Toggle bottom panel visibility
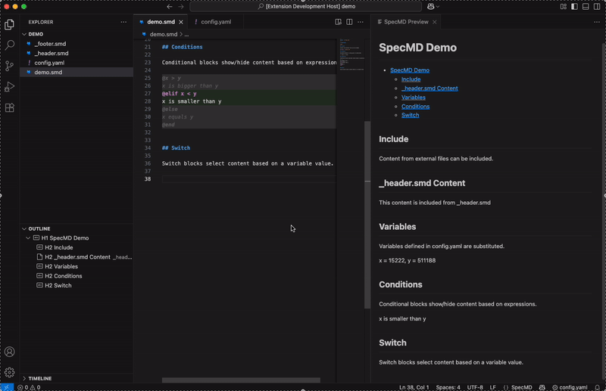 586,7
